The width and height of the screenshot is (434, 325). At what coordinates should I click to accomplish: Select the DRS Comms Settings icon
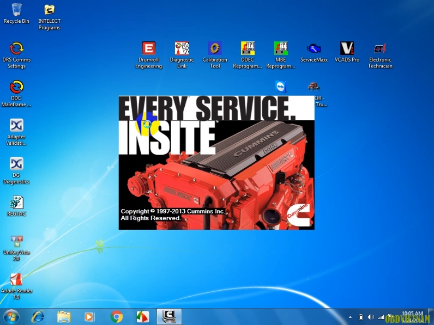[16, 55]
